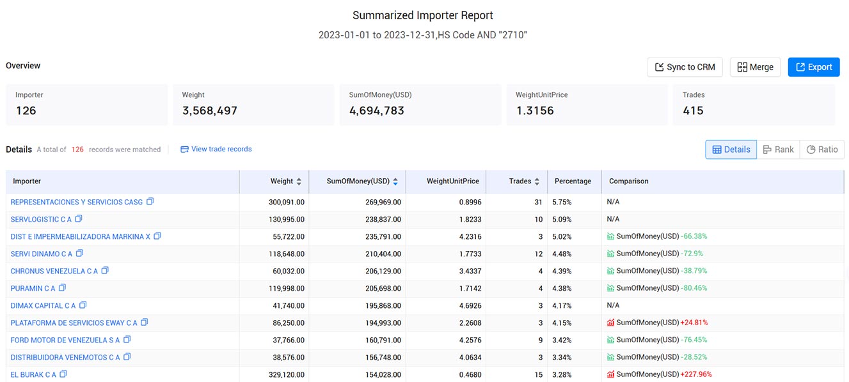The image size is (849, 382).
Task: Open importer REPRESENTACIONES Y SERVICIOS CASG
Action: coord(77,202)
